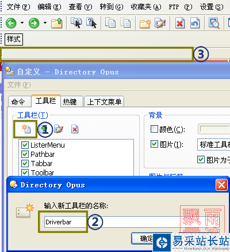230x252 pixels.
Task: Toggle the Tabbar checkbox
Action: coord(25,163)
